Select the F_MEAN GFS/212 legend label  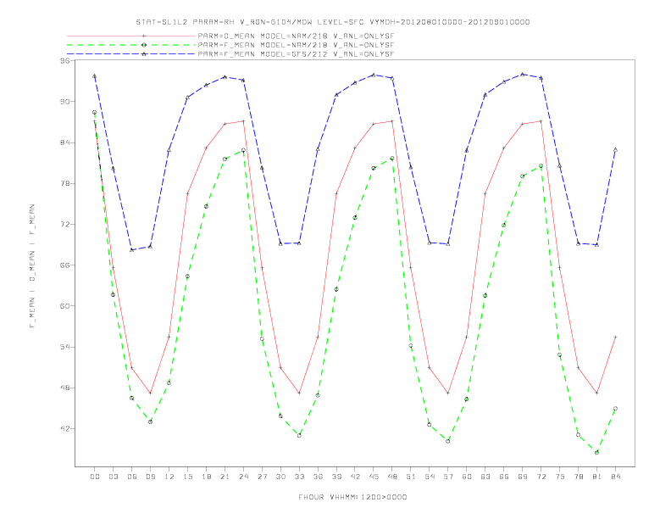click(296, 54)
